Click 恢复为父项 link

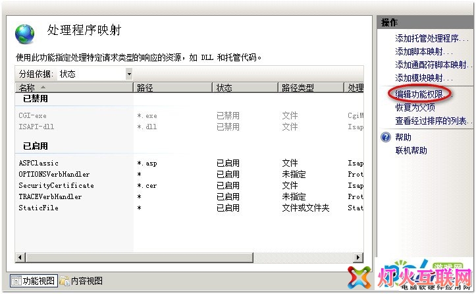(415, 107)
